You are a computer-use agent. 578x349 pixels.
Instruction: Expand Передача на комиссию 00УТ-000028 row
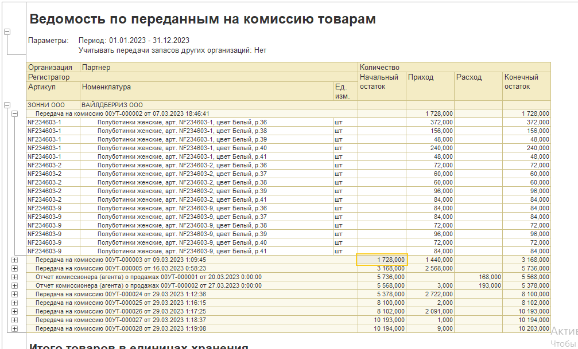(x=14, y=328)
